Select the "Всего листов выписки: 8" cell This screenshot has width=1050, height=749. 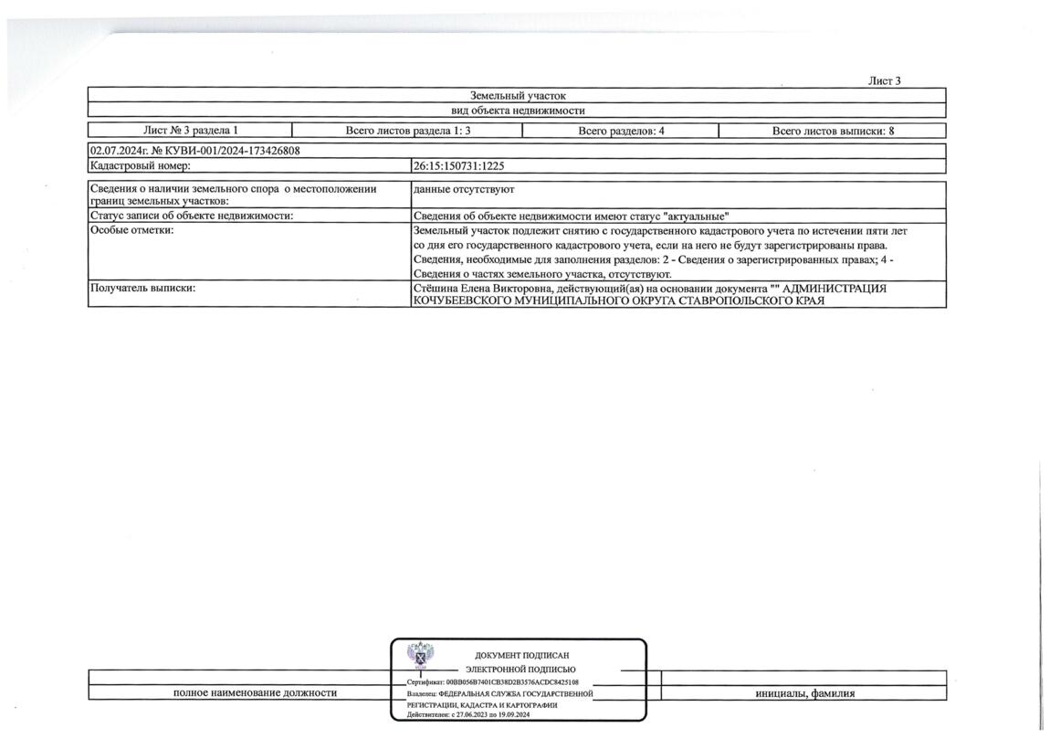833,131
